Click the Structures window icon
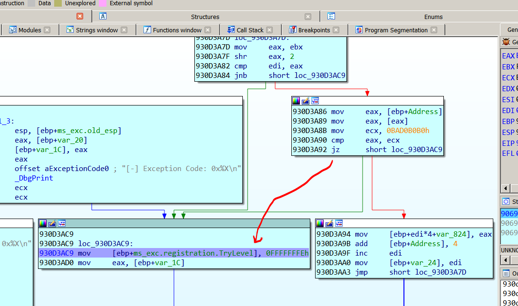 (103, 16)
